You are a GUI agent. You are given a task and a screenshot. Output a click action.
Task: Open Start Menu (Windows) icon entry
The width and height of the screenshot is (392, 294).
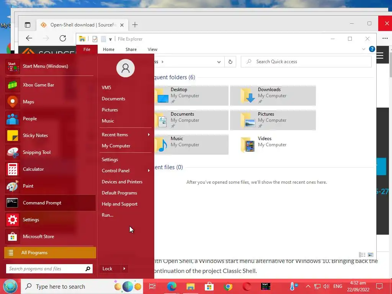point(50,66)
